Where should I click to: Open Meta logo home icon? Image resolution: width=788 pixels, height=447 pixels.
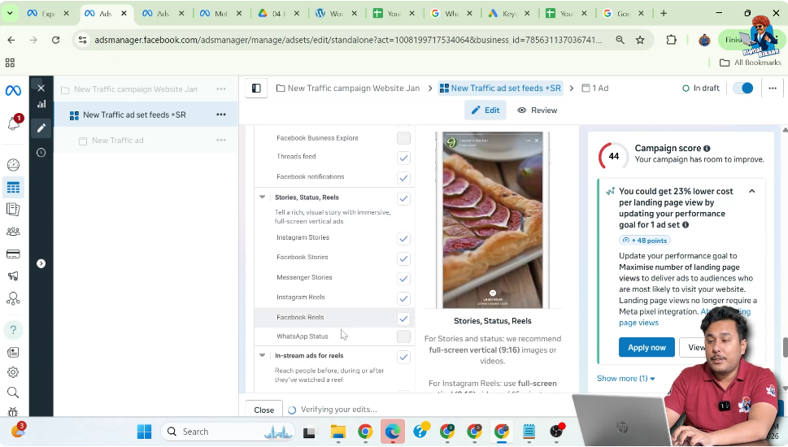pyautogui.click(x=13, y=90)
